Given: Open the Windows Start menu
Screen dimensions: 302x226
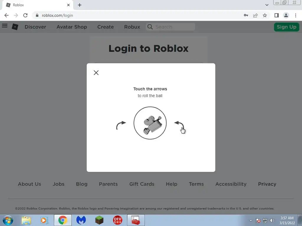Looking at the screenshot, I should (x=8, y=220).
